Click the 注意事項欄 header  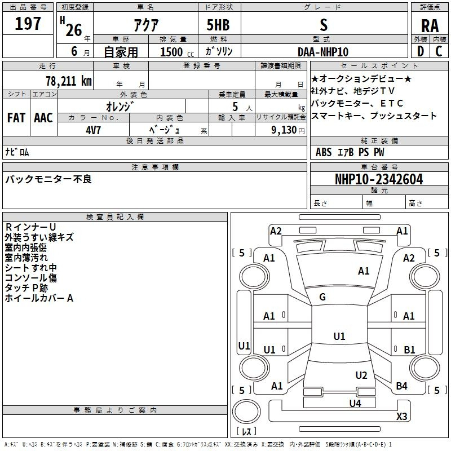[154, 167]
